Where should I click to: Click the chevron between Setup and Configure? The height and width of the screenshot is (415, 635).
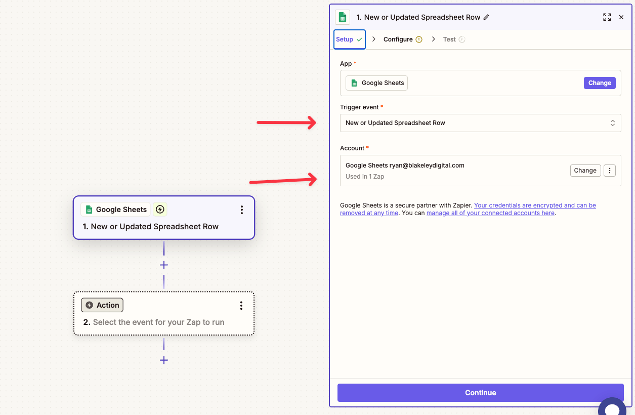click(374, 39)
